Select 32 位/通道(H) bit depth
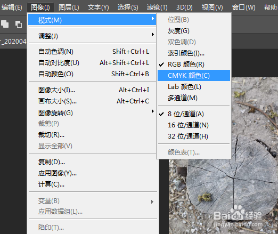 (194, 136)
